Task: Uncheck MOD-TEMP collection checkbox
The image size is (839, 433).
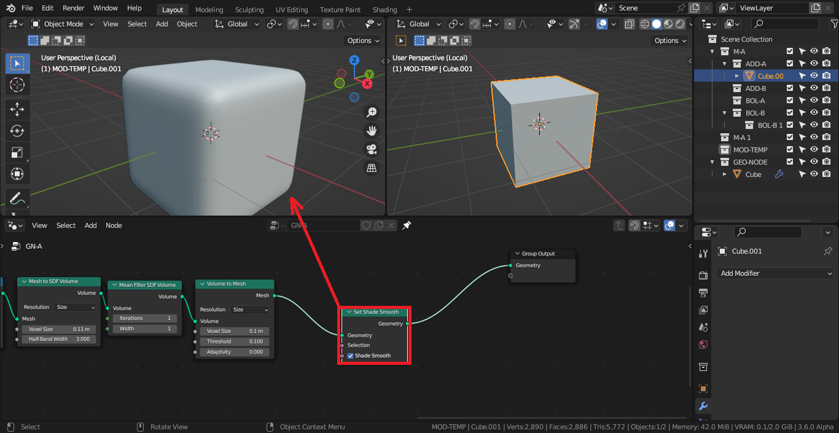Action: (x=790, y=150)
